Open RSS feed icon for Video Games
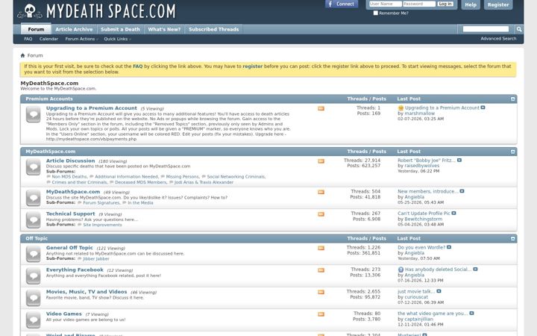The height and width of the screenshot is (336, 537). pos(321,314)
